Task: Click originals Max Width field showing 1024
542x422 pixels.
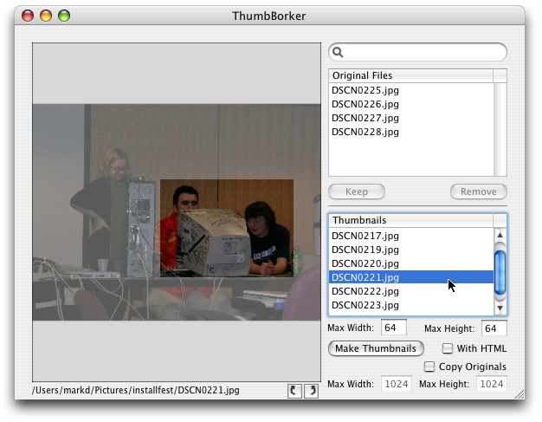Action: (x=397, y=384)
